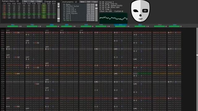Decrease the Step value

click(x=100, y=9)
